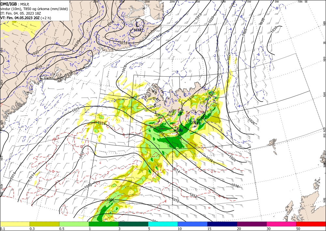The image size is (326, 231).
Task: Click the 70N label in the top corner
Action: [300, 1]
